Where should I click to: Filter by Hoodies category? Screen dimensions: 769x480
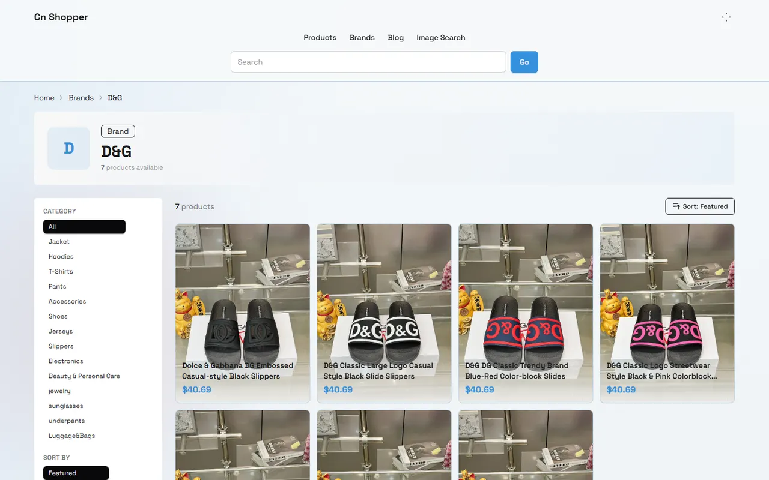tap(61, 257)
